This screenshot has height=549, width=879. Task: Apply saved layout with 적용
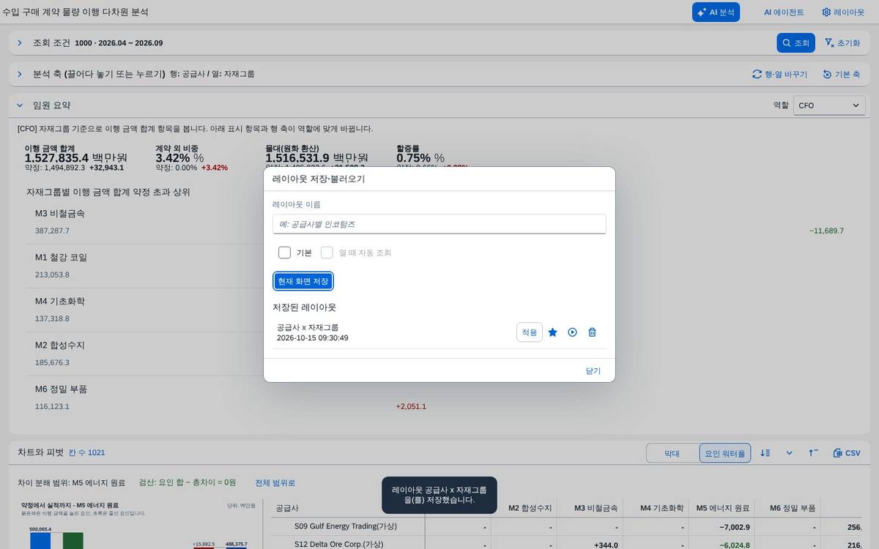tap(529, 332)
